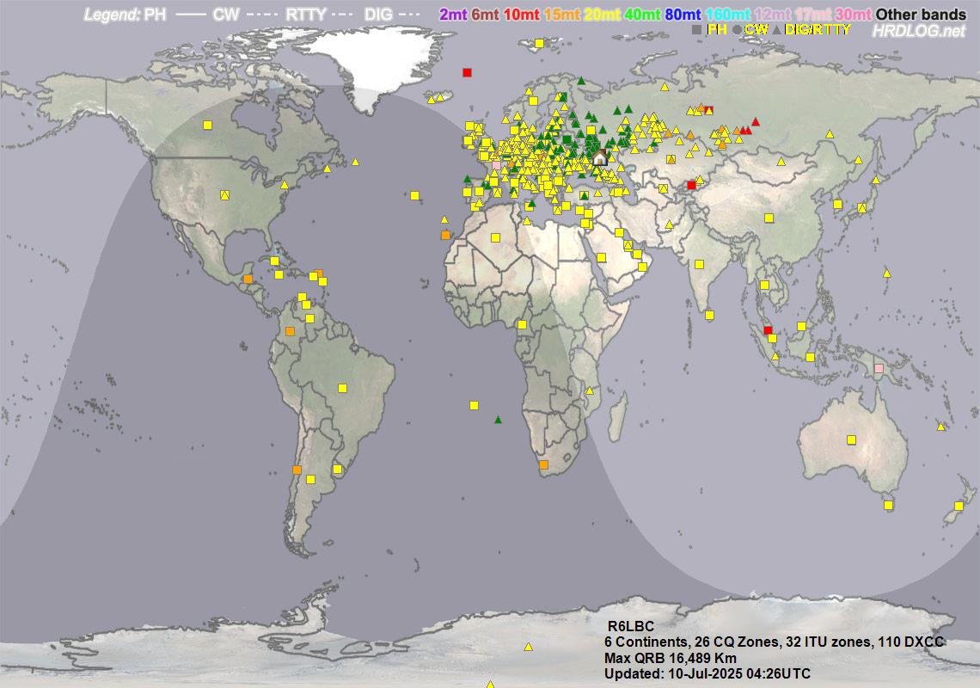The width and height of the screenshot is (980, 688).
Task: Select the 10mt red band label
Action: pos(522,15)
